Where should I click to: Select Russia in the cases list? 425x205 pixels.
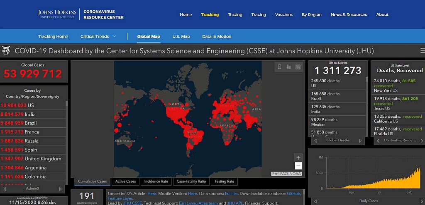click(x=33, y=141)
